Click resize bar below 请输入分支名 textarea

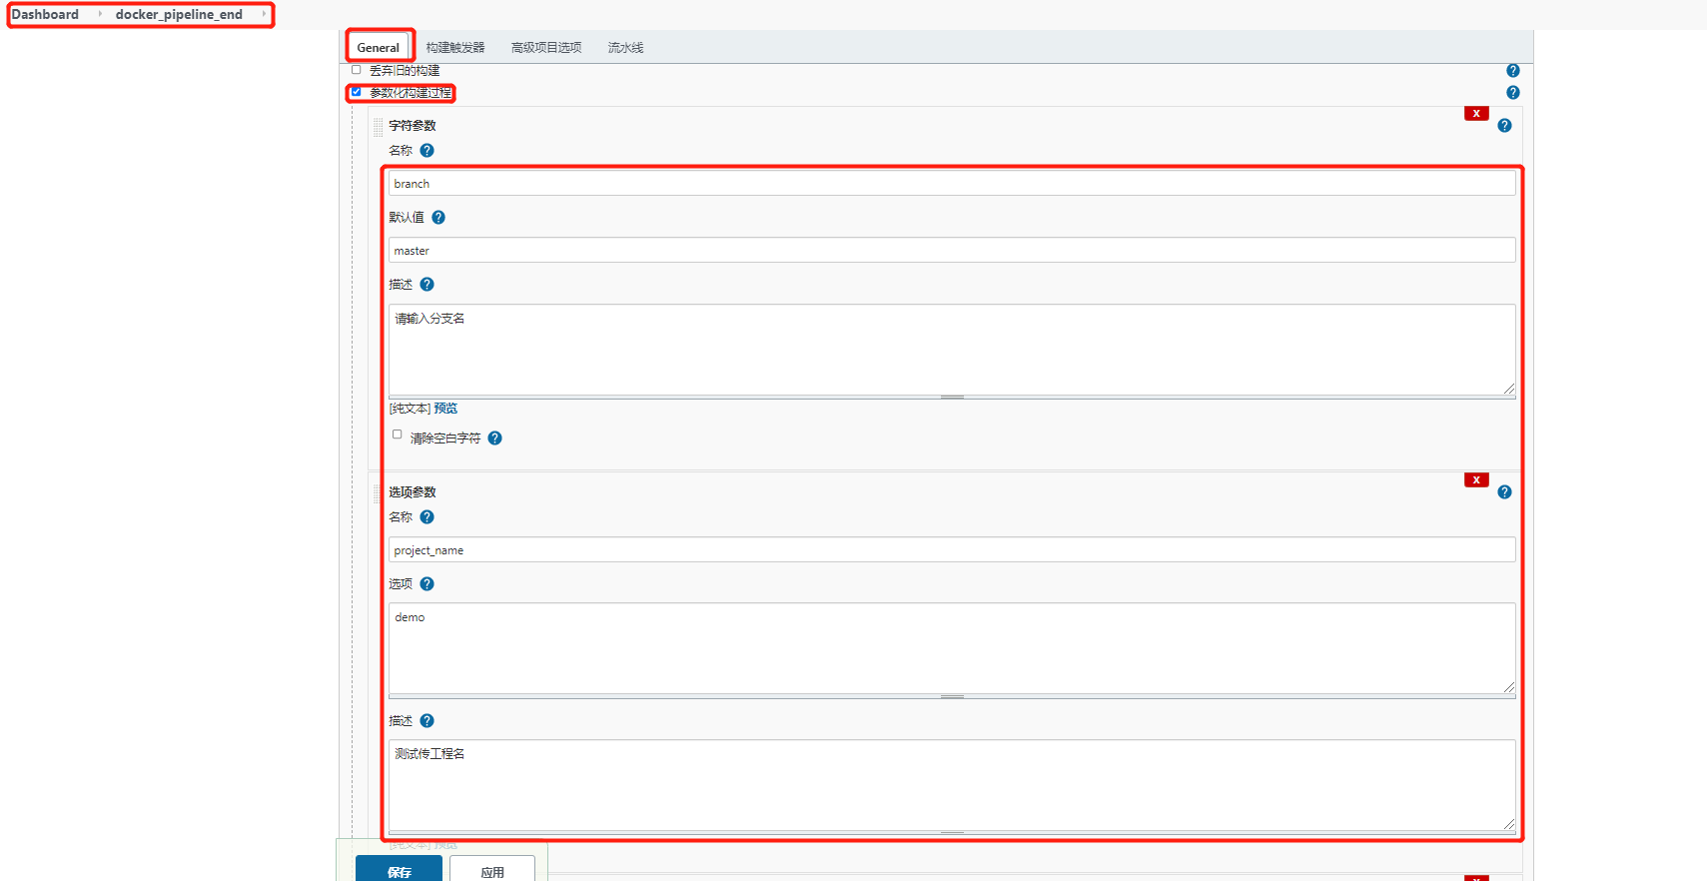[952, 398]
